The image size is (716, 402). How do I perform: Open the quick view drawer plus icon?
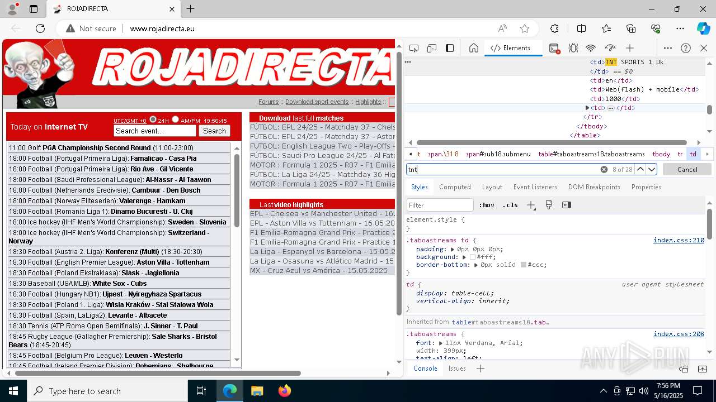coord(480,368)
